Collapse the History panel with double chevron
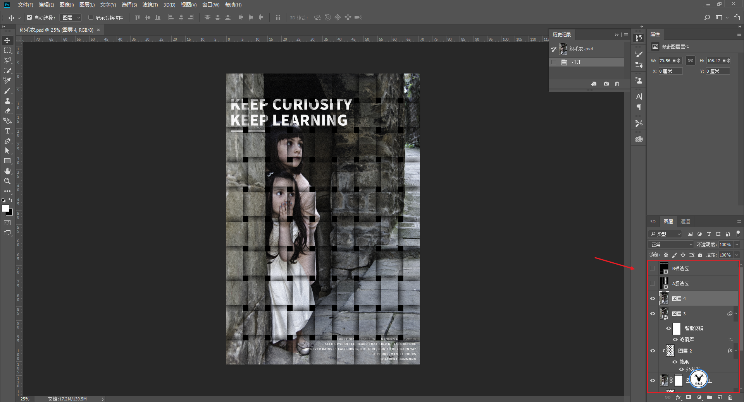Screen dimensions: 744x402 [617, 35]
